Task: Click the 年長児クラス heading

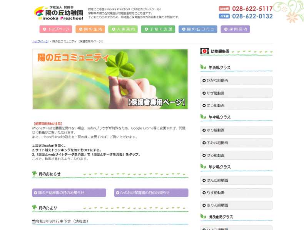Action: tap(220, 67)
